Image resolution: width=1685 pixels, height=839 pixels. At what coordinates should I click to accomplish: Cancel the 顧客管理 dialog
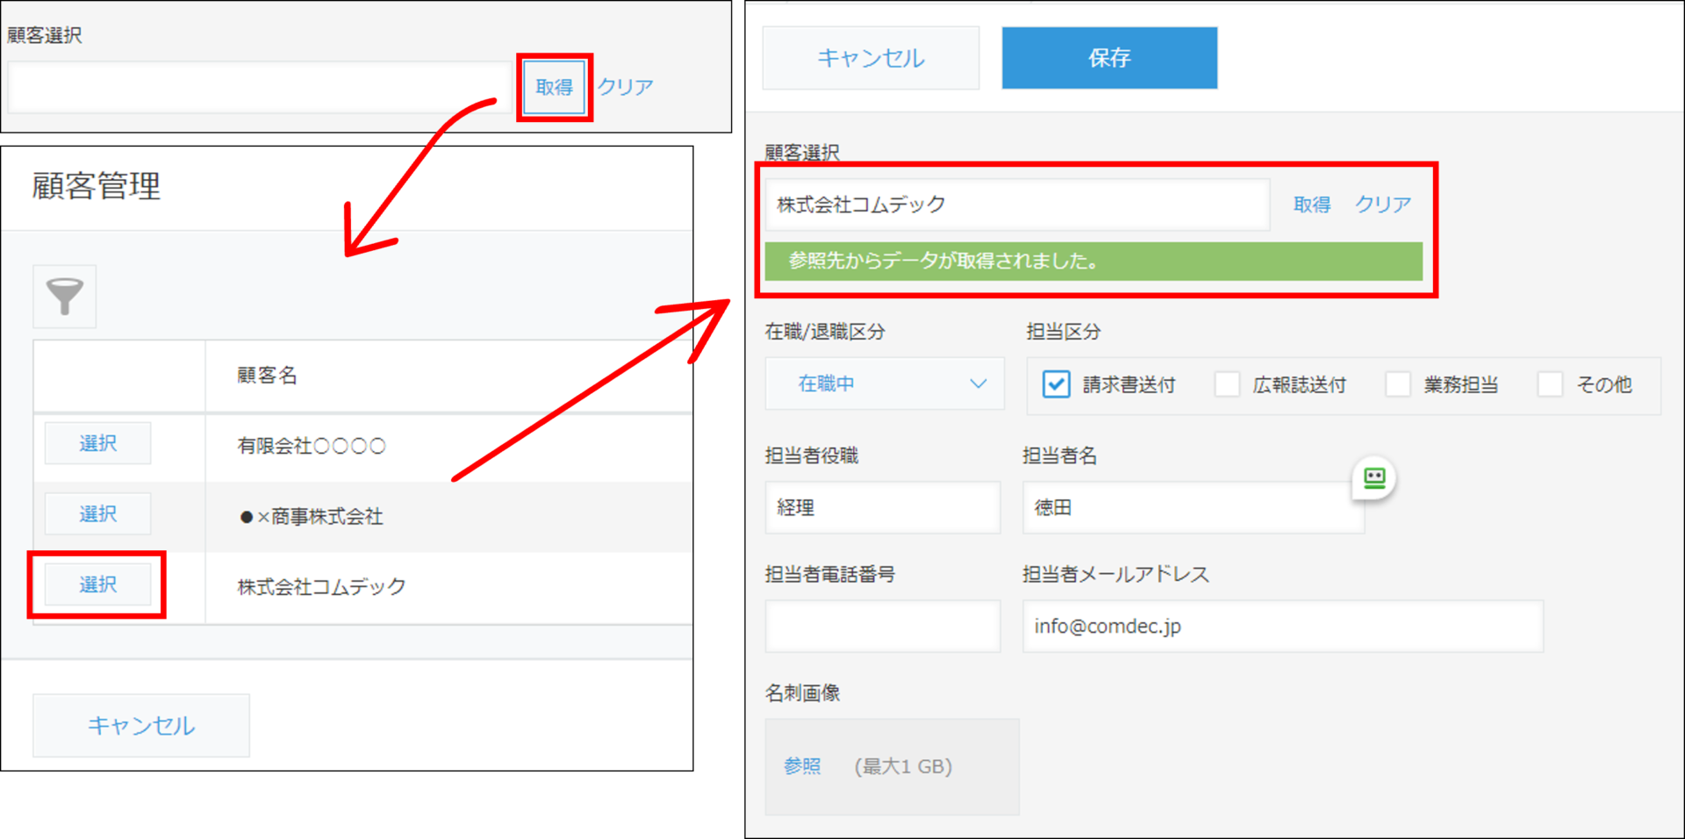click(141, 725)
